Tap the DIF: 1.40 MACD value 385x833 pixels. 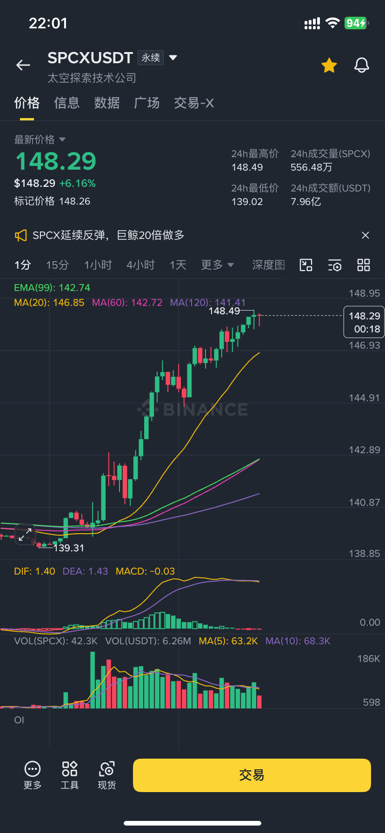point(34,571)
